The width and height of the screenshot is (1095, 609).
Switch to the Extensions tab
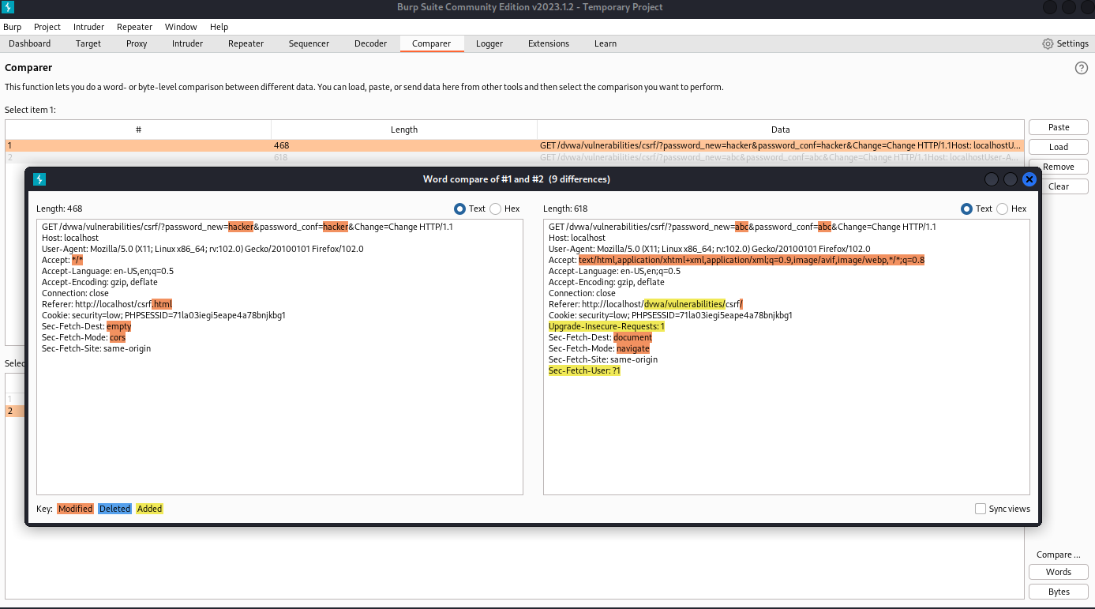[x=549, y=43]
